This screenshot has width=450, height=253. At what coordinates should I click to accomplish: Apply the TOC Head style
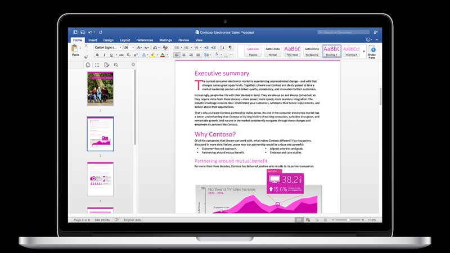[292, 51]
